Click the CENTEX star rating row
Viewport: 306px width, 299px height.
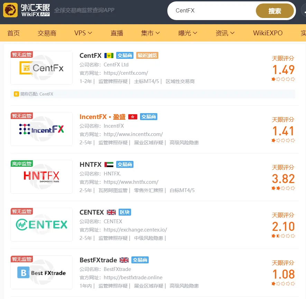pos(283,236)
